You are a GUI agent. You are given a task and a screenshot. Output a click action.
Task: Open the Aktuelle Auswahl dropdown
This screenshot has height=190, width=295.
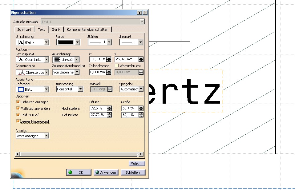(x=142, y=22)
